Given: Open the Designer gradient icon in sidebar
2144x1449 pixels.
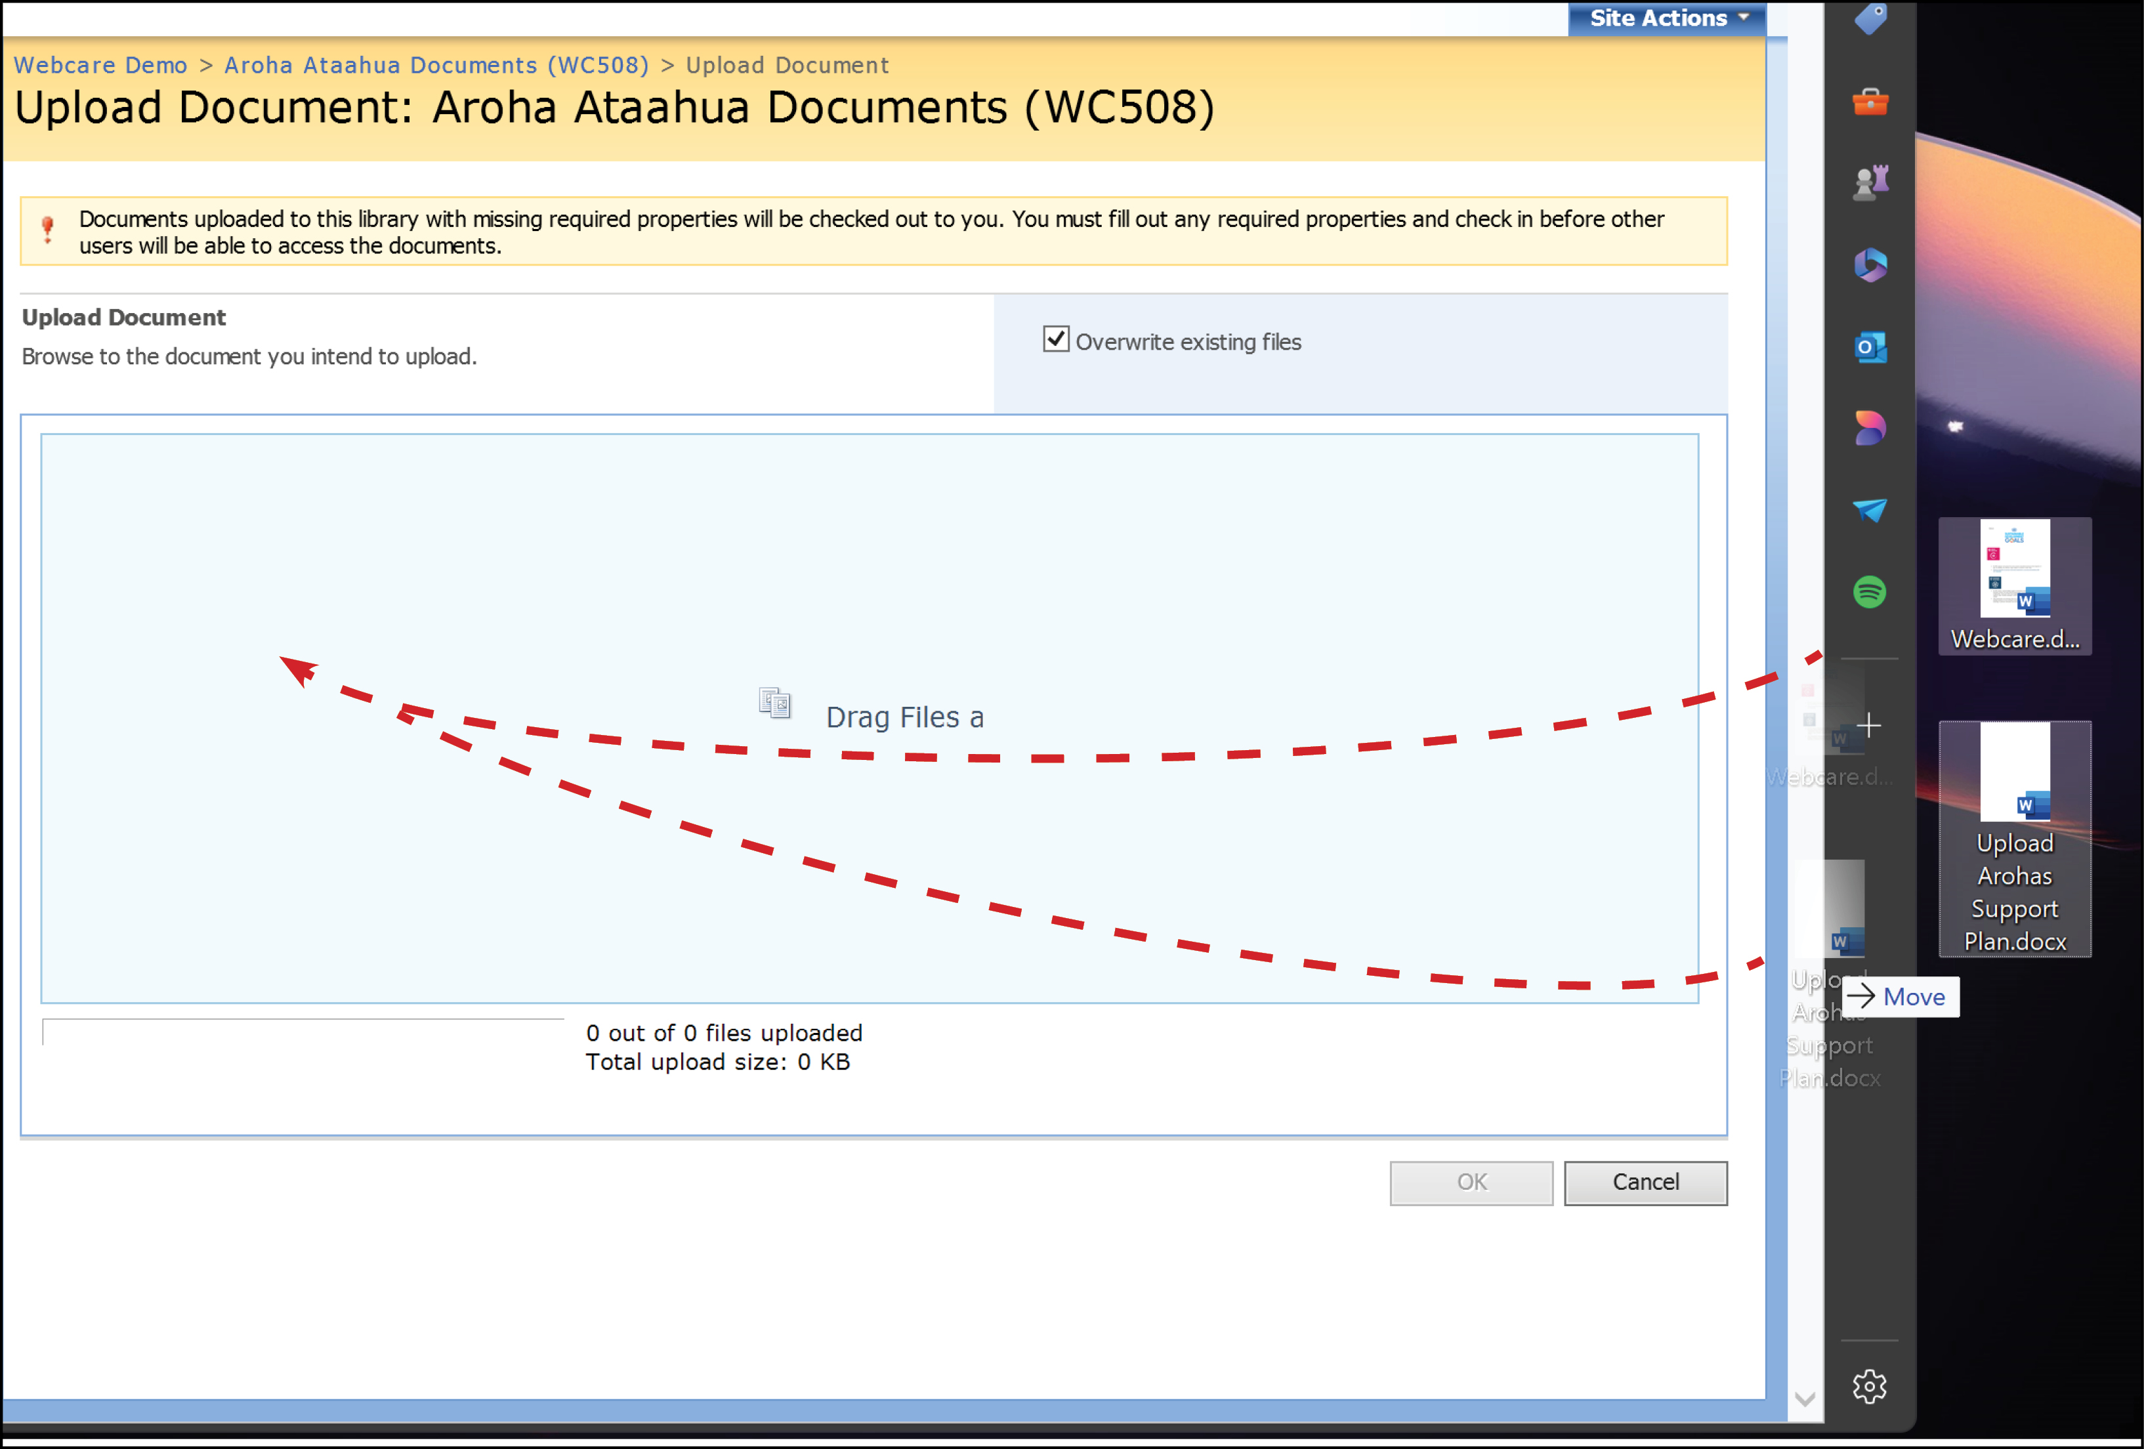Looking at the screenshot, I should (x=1870, y=429).
